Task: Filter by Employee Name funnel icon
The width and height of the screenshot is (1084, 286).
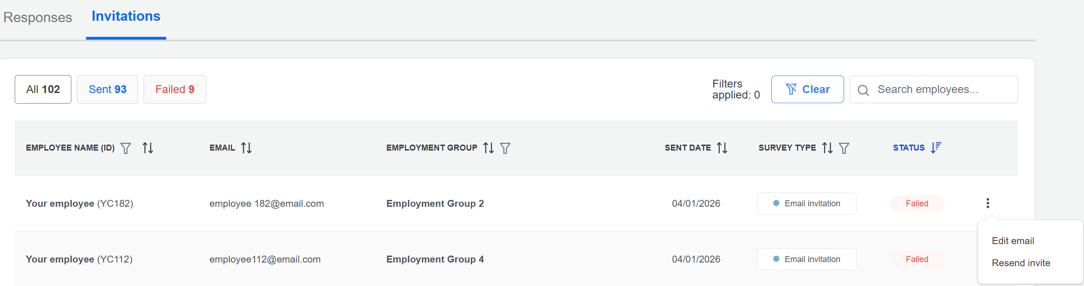Action: 126,148
